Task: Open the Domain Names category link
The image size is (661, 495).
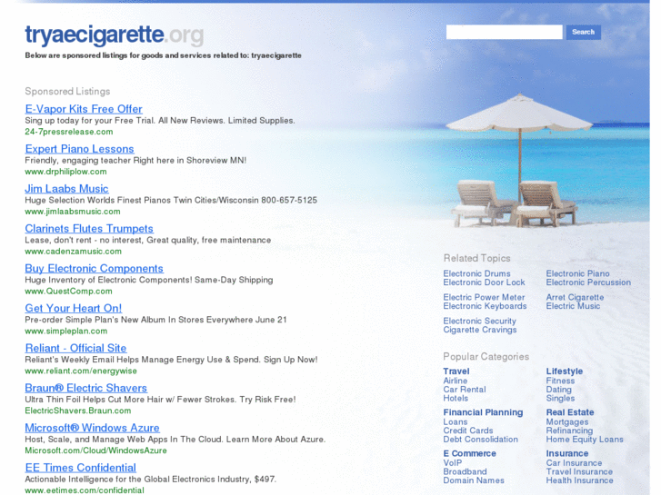Action: [x=474, y=480]
